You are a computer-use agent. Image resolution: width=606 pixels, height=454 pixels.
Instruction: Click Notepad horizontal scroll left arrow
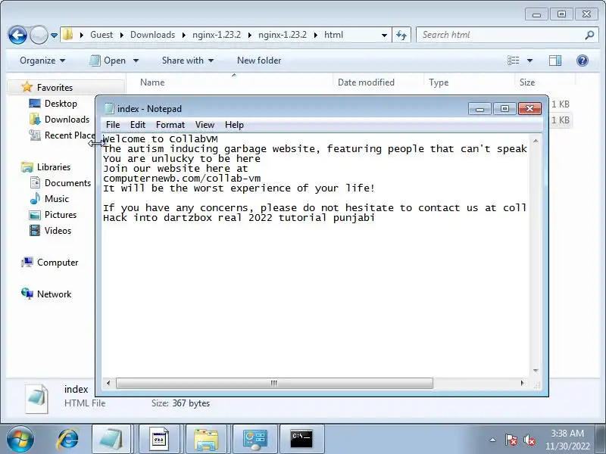tap(108, 383)
